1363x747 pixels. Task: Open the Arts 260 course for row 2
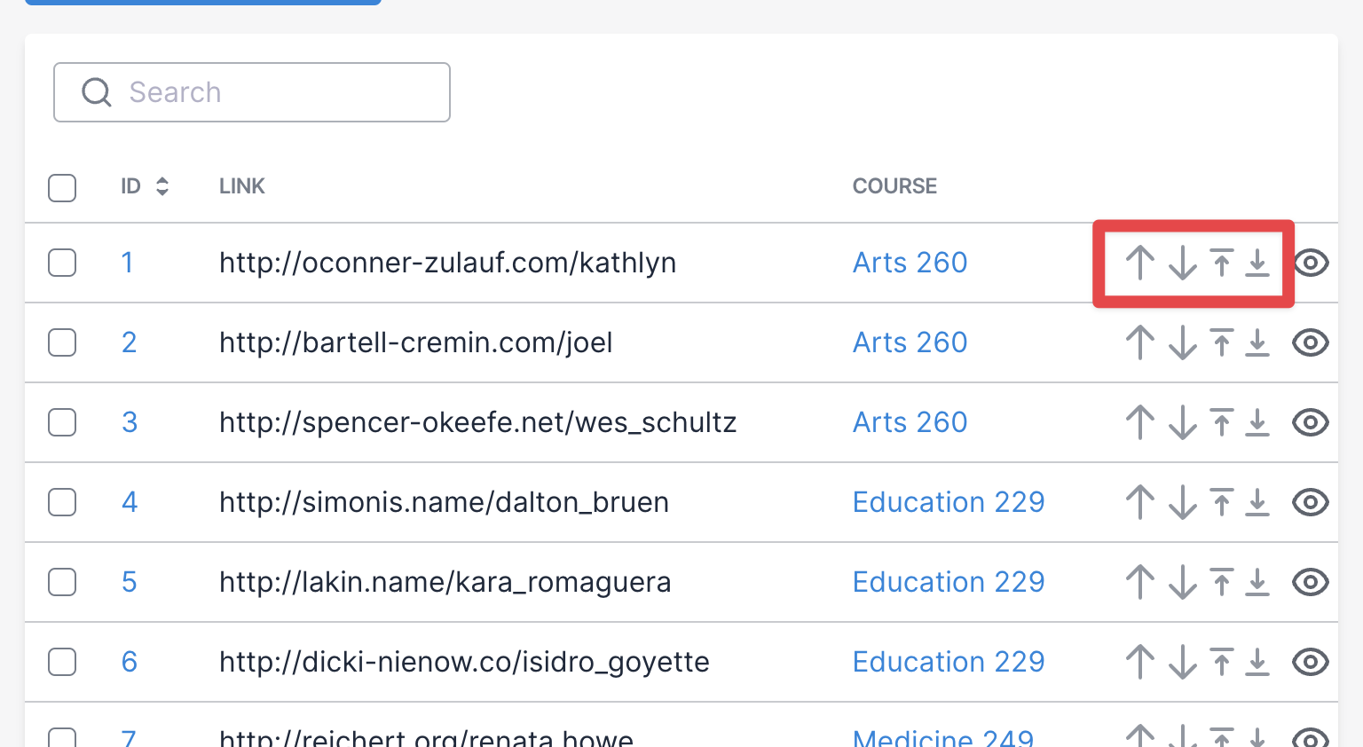910,342
